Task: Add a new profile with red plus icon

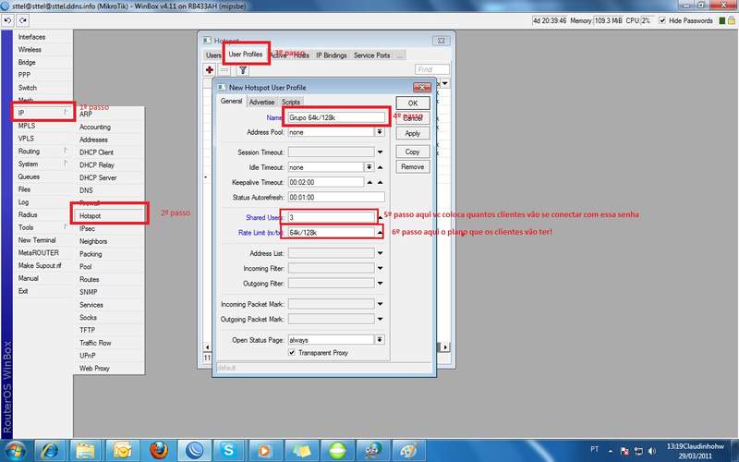Action: (x=210, y=70)
